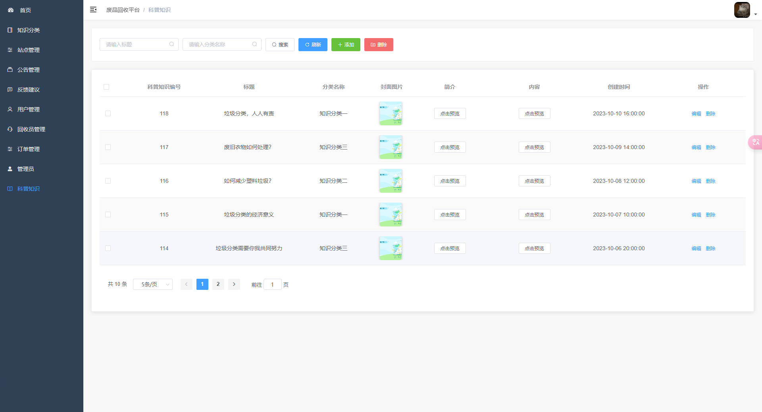
Task: Open 知识分类 menu item
Action: 42,30
